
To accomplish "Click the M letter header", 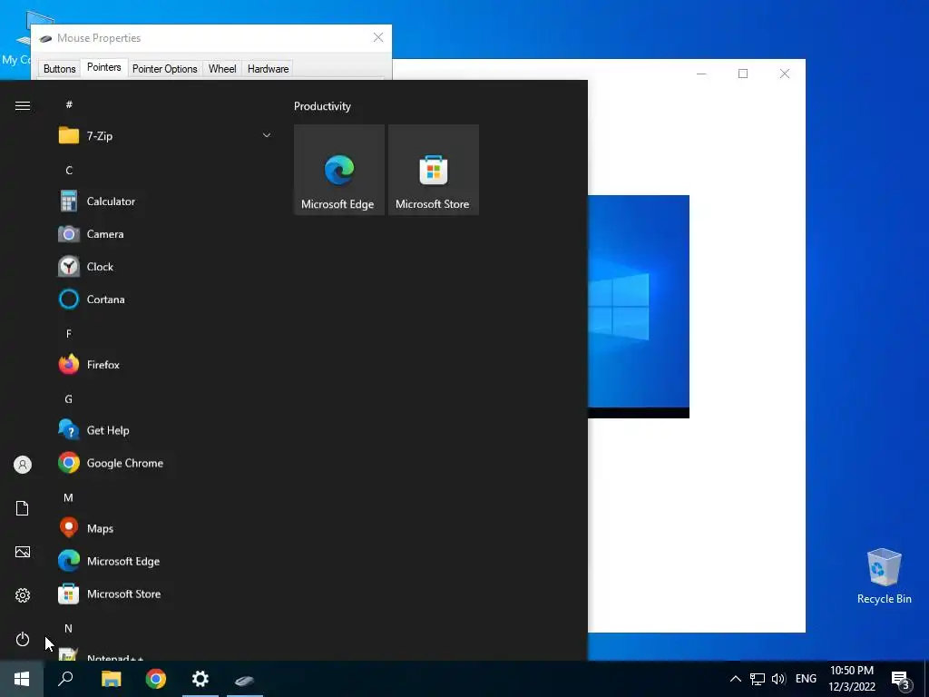I will [x=69, y=498].
